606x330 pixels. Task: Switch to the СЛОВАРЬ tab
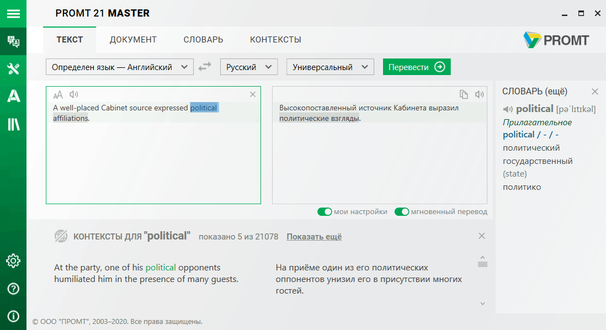coord(203,40)
